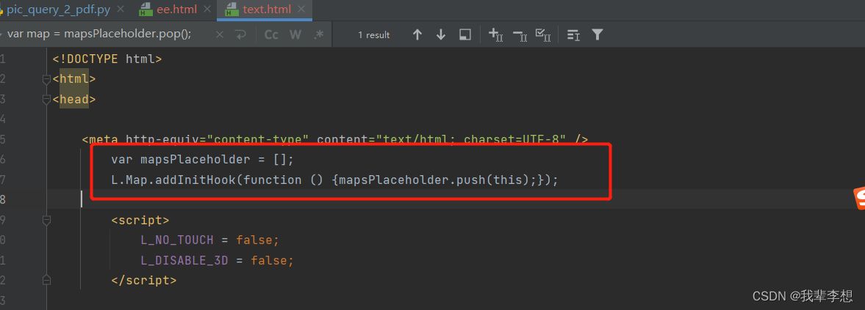The width and height of the screenshot is (865, 310).
Task: Collapse the <head> tag fold marker
Action: [x=46, y=100]
